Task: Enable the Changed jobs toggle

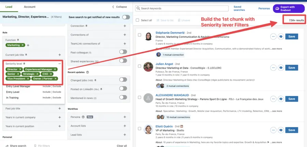Action: [x=123, y=80]
